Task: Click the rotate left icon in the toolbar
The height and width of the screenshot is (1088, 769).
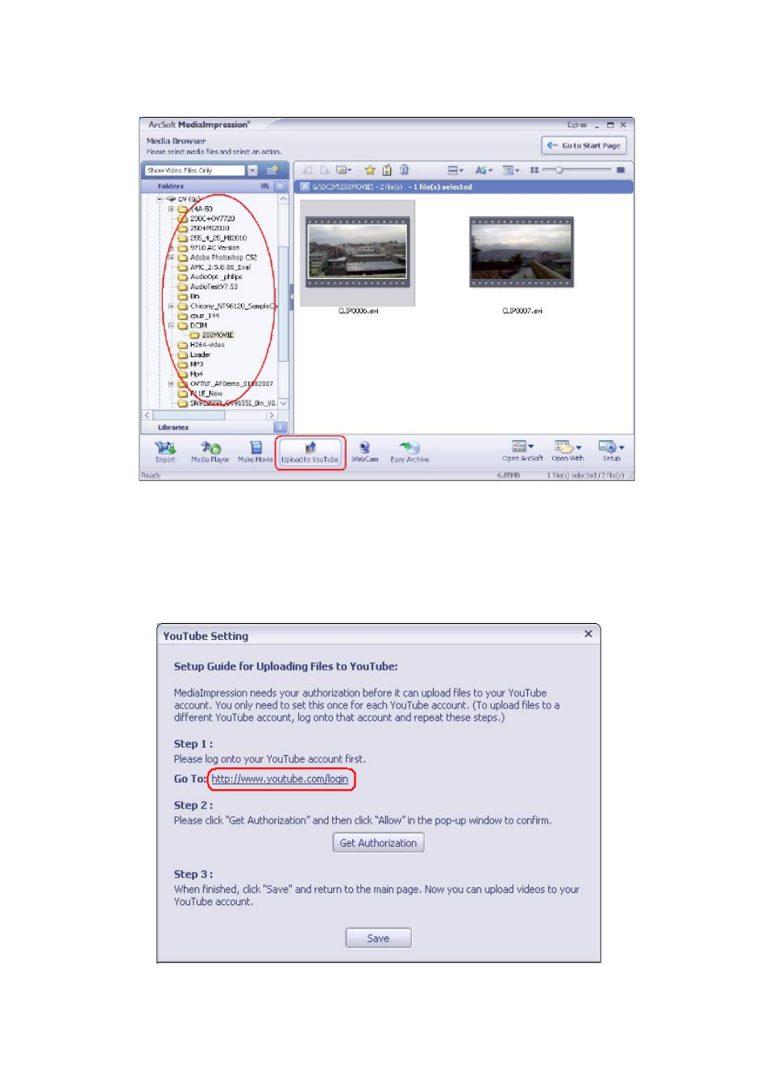Action: [x=307, y=170]
